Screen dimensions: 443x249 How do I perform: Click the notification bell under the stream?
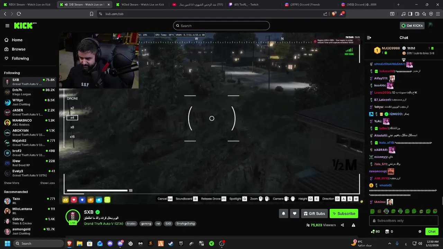point(283,214)
